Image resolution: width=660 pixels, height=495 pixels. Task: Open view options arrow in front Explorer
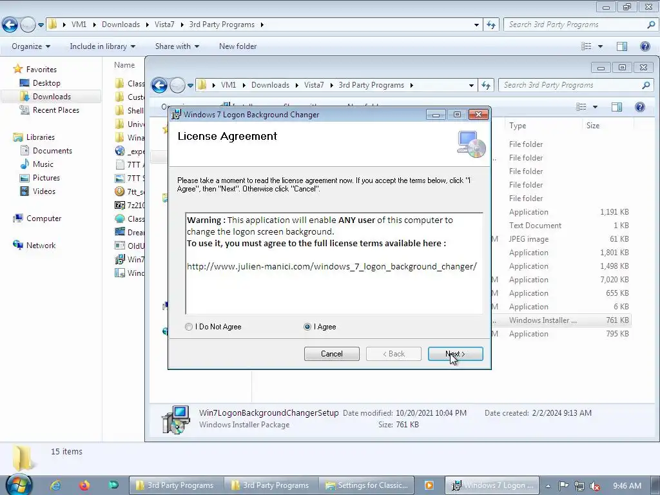coord(595,107)
